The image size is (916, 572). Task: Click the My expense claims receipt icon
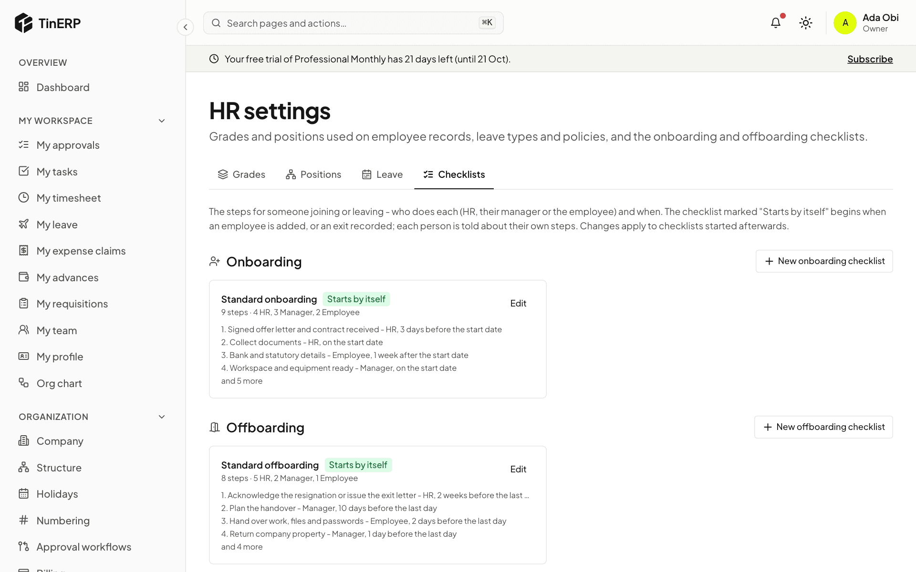tap(23, 250)
